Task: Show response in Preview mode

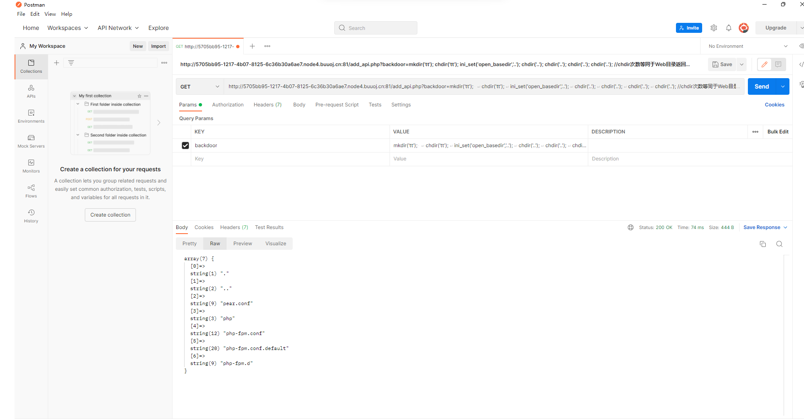Action: 243,244
